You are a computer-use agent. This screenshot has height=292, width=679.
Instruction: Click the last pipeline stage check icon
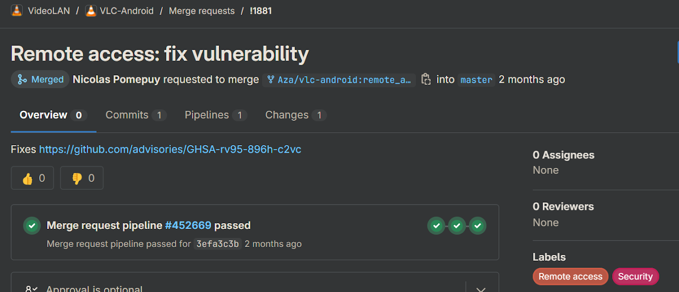pyautogui.click(x=477, y=226)
